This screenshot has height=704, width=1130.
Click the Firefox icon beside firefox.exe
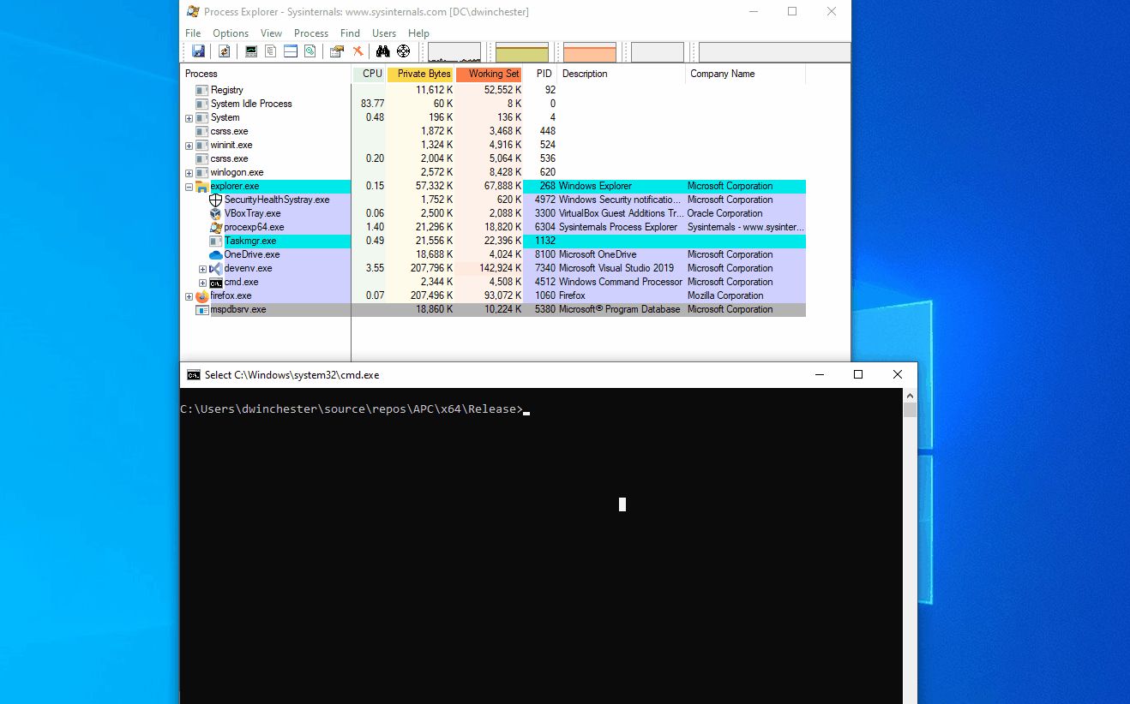[202, 295]
